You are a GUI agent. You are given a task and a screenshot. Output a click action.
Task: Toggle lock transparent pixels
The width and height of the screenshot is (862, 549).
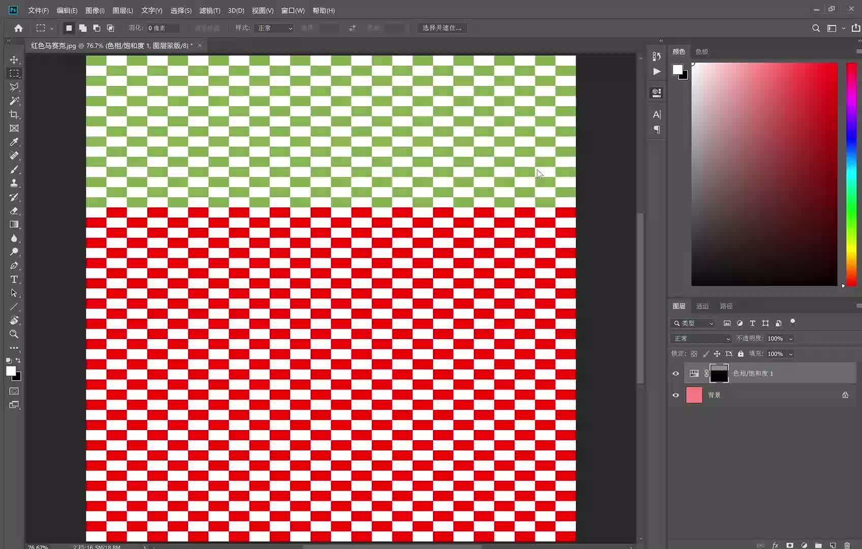694,354
